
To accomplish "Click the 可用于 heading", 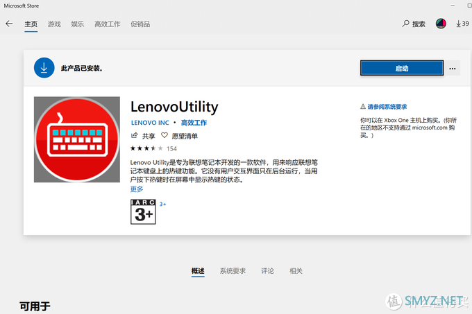I will point(35,306).
